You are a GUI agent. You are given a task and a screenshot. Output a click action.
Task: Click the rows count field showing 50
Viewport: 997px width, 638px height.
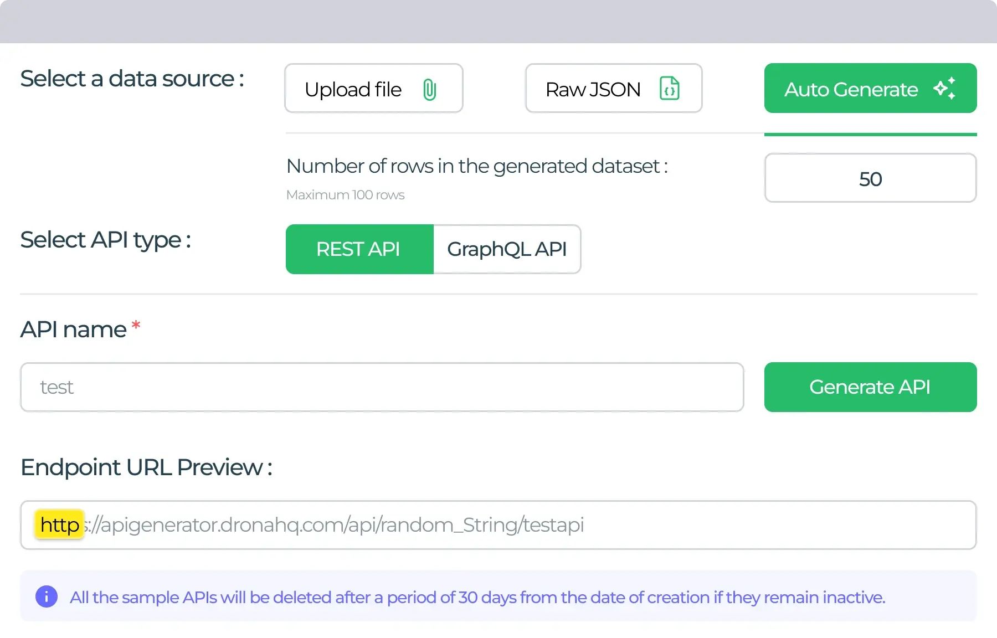pos(870,178)
